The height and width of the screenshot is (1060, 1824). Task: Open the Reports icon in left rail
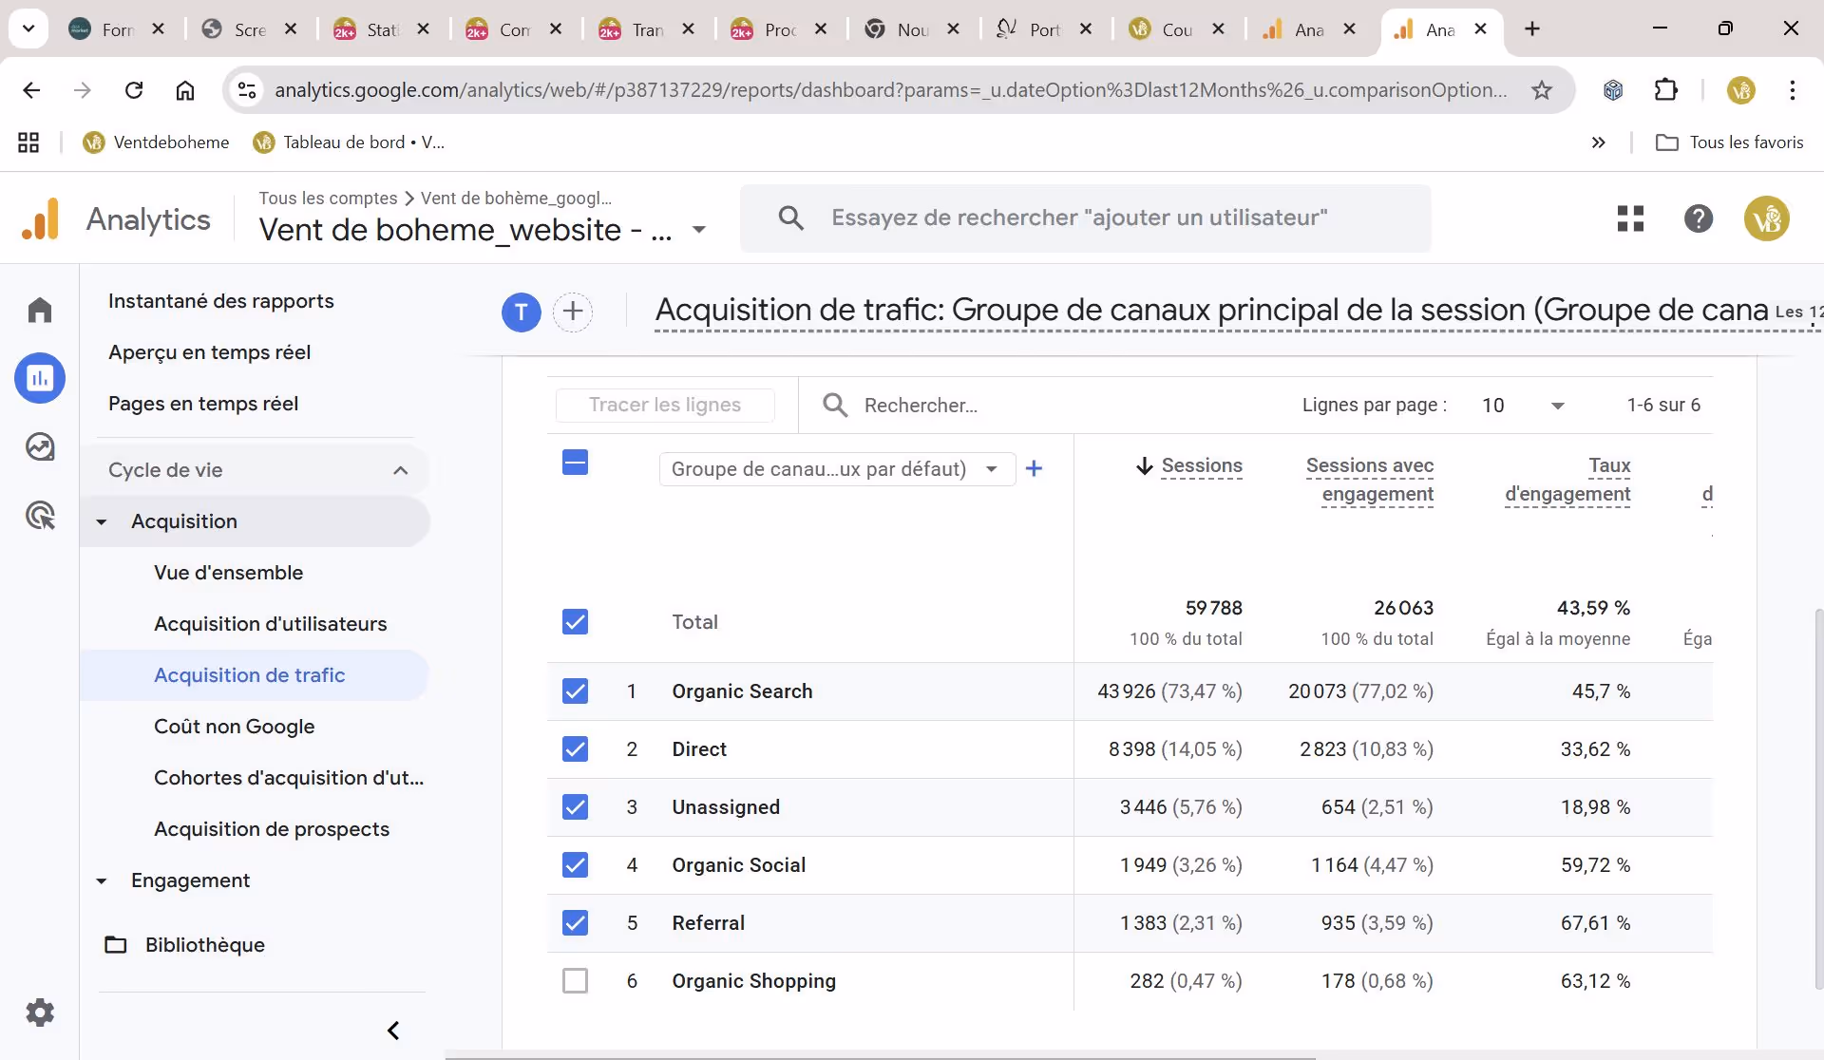coord(40,378)
